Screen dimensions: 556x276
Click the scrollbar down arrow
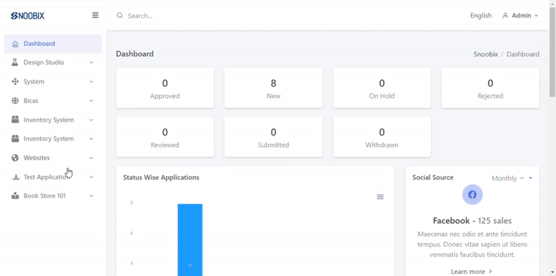(x=553, y=273)
